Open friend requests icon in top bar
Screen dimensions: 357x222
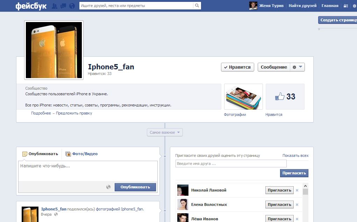coord(55,6)
